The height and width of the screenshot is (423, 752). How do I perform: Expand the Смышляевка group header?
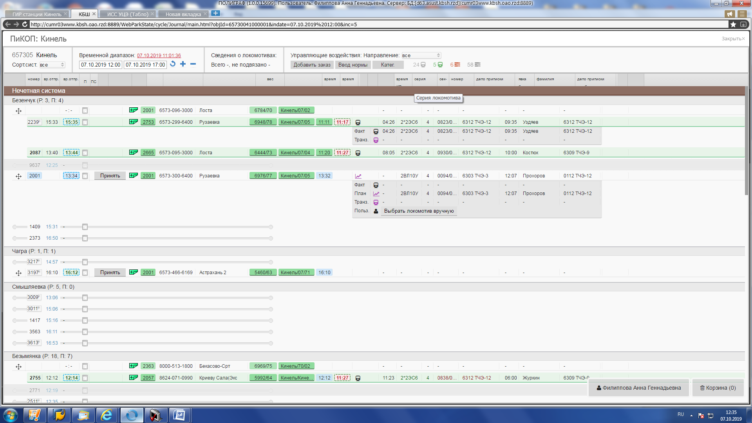tap(43, 287)
